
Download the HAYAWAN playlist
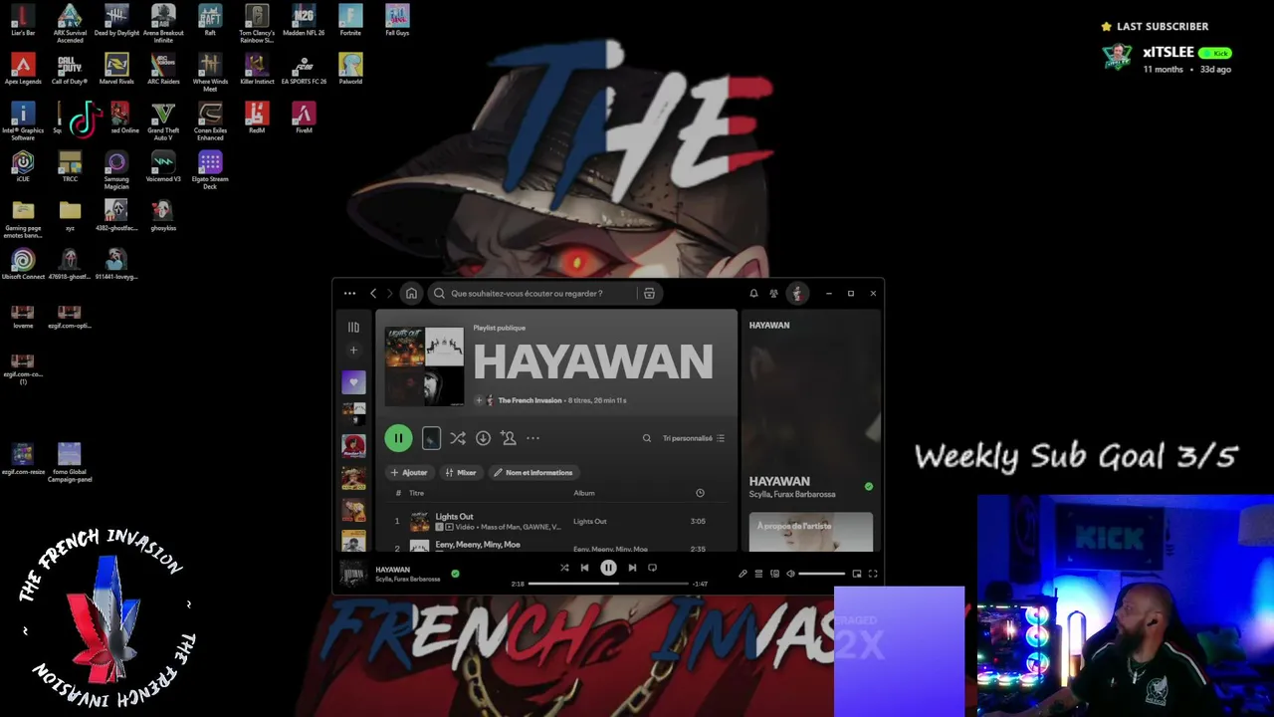click(x=483, y=438)
